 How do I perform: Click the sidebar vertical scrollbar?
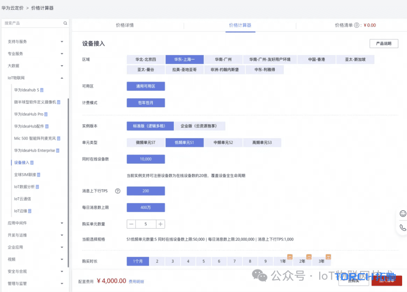coord(68,182)
